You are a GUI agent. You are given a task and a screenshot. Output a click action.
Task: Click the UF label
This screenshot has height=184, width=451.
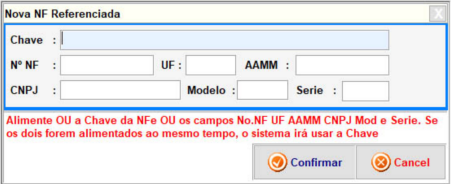(x=168, y=65)
